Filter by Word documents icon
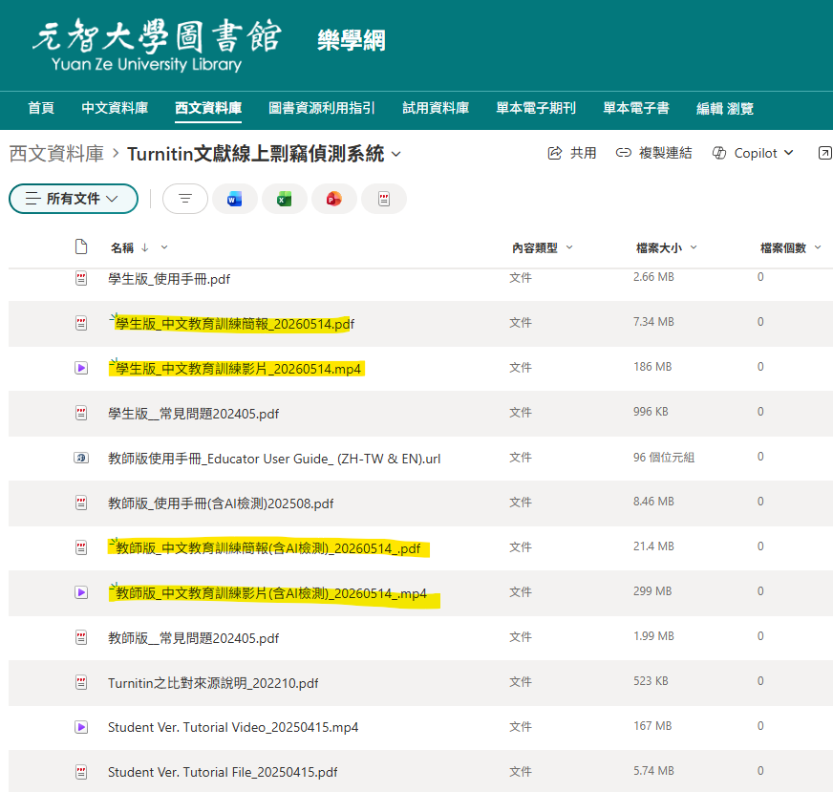The height and width of the screenshot is (792, 833). tap(234, 199)
